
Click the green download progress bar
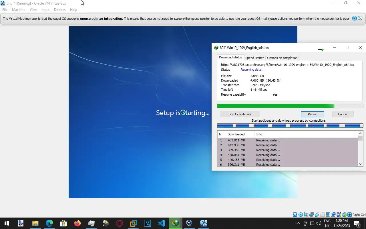tap(290, 106)
